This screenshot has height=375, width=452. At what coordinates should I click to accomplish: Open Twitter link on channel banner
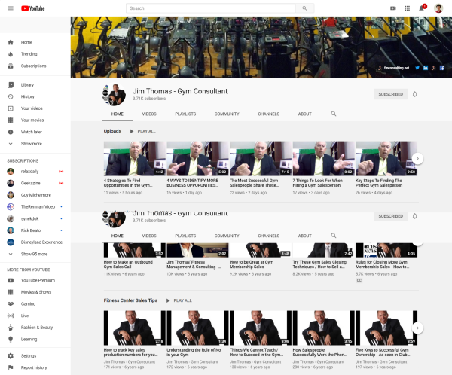417,68
